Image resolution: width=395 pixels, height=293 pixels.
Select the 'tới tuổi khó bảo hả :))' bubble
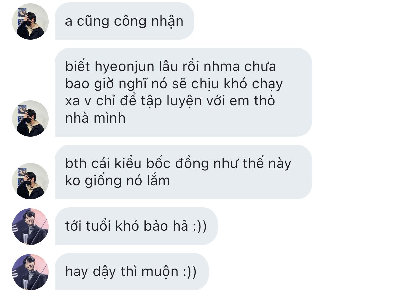[x=136, y=226]
